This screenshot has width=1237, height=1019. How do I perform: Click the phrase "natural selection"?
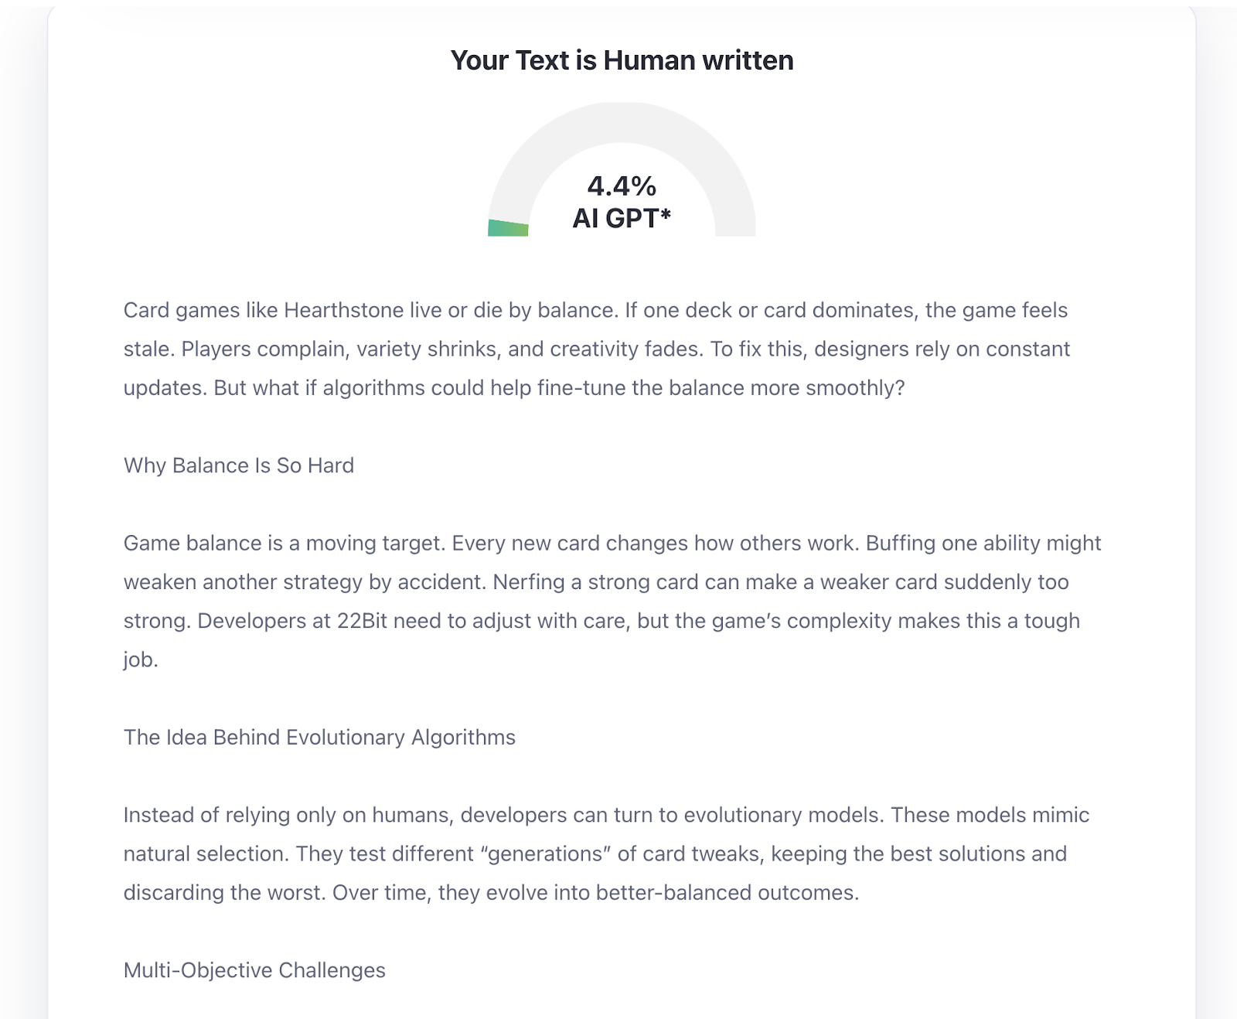206,854
